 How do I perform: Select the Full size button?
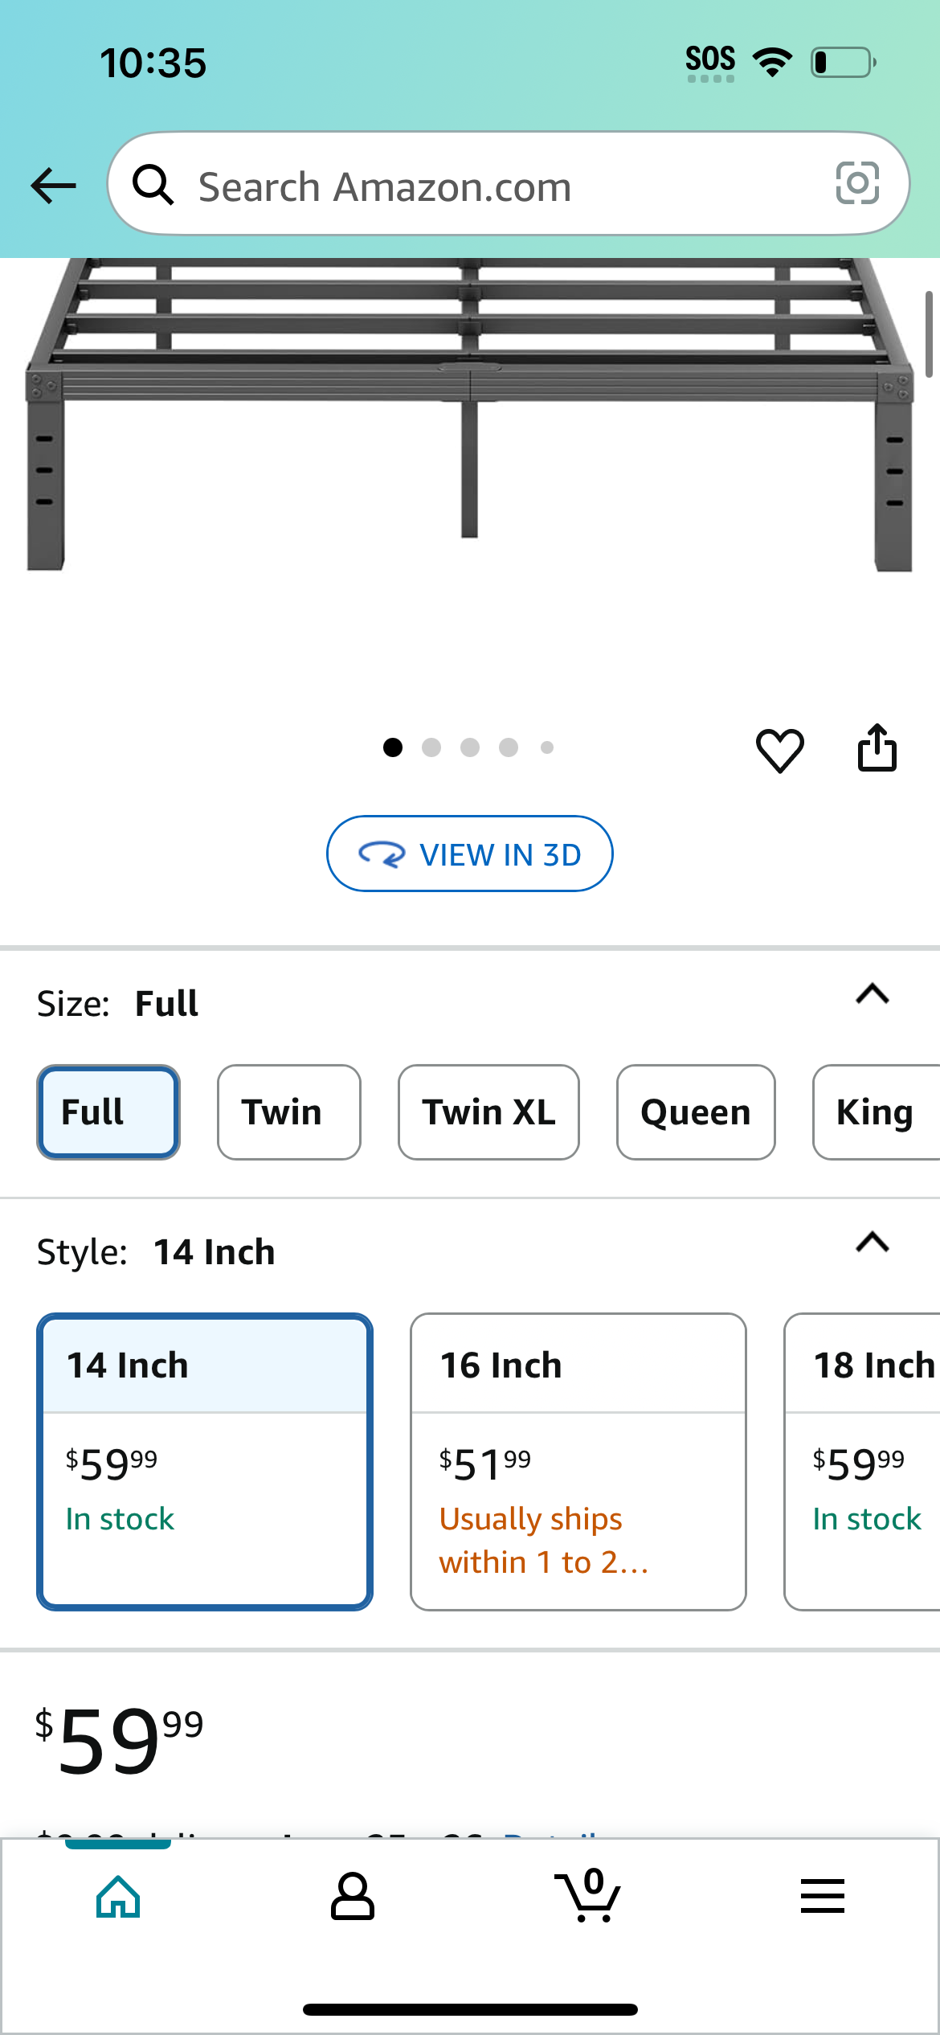coord(108,1112)
